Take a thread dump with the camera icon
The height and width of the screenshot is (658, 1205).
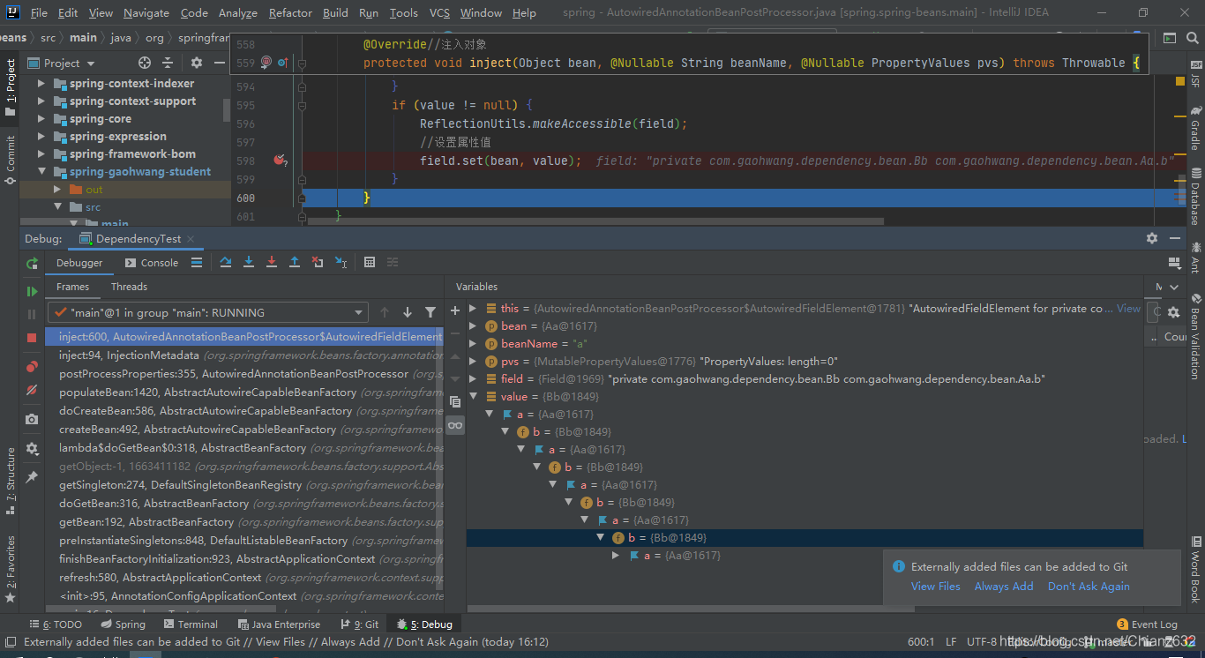coord(32,419)
